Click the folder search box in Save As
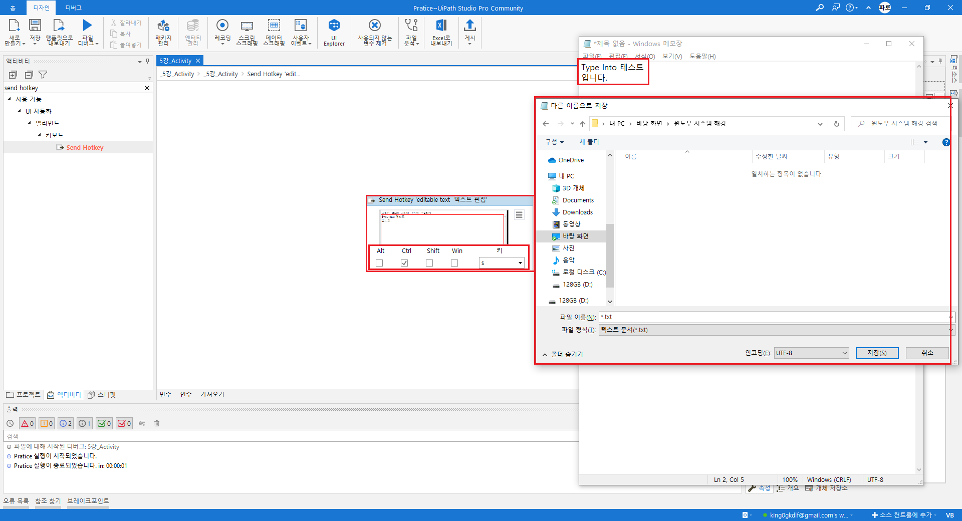 tap(901, 124)
